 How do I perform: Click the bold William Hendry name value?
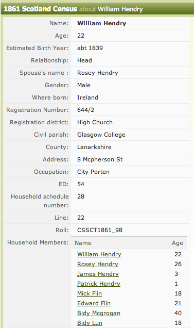click(x=101, y=23)
